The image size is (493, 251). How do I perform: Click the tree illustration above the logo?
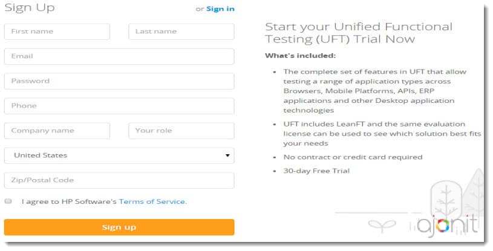pos(446,199)
